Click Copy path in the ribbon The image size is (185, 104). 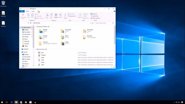(38, 16)
